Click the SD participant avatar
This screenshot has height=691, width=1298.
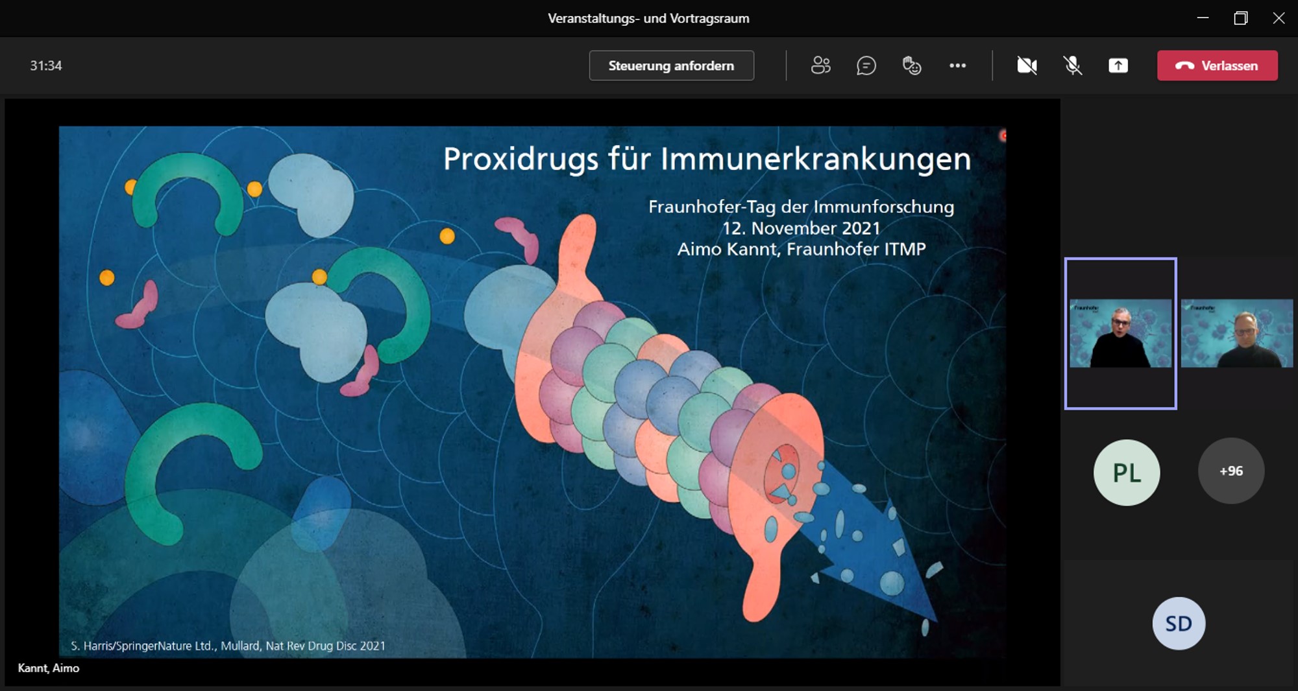1179,624
